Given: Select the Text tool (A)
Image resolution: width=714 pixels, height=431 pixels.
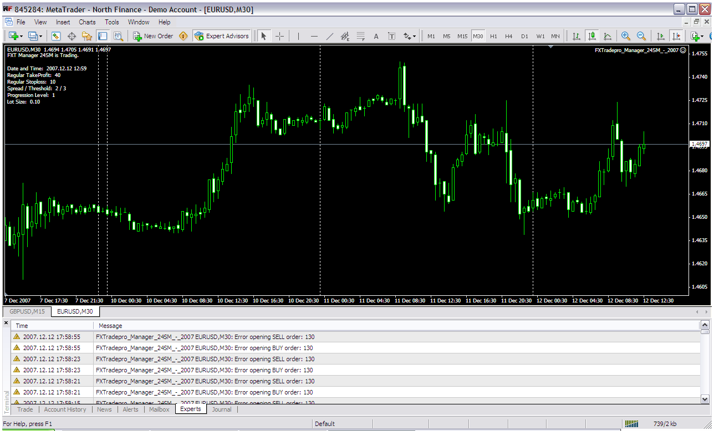Looking at the screenshot, I should (x=376, y=36).
